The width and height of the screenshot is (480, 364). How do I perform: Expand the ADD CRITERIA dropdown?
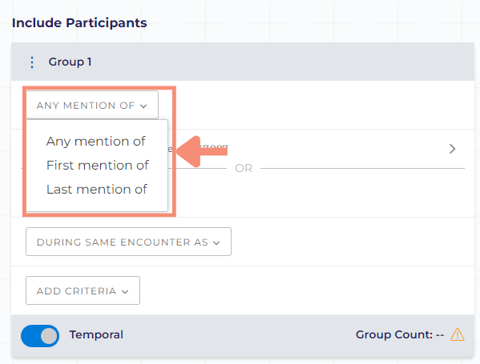click(x=83, y=290)
